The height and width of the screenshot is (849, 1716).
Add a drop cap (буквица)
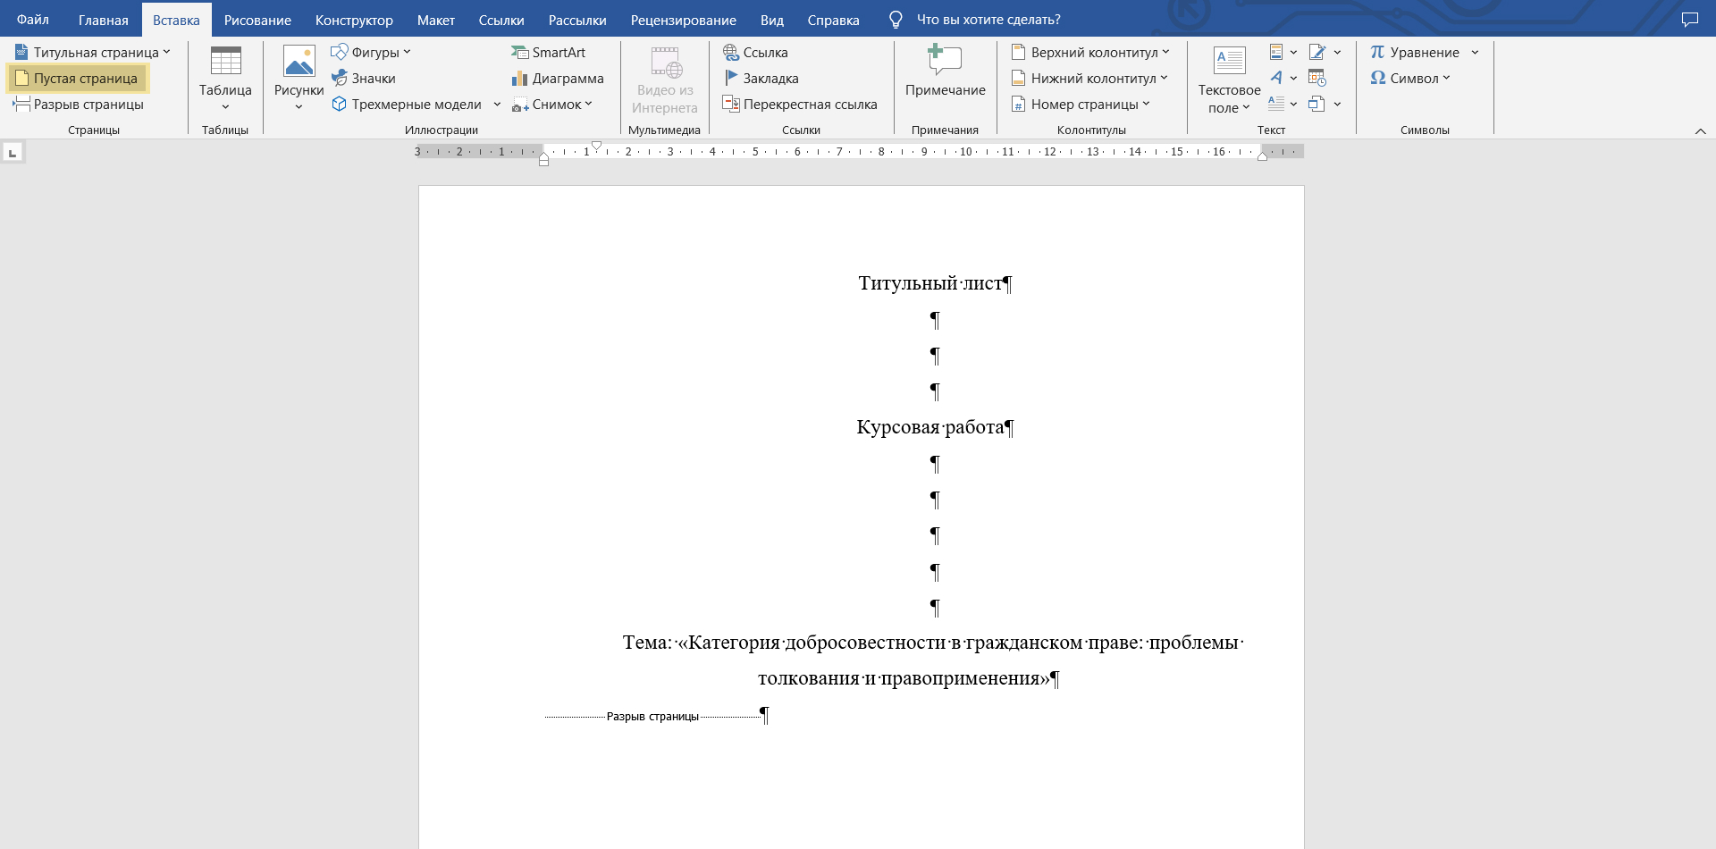pos(1283,104)
